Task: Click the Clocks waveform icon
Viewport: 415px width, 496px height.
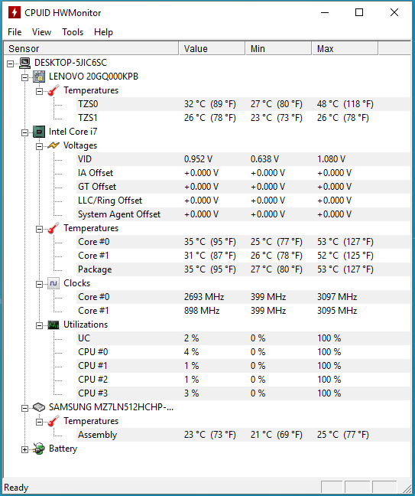Action: coord(53,283)
